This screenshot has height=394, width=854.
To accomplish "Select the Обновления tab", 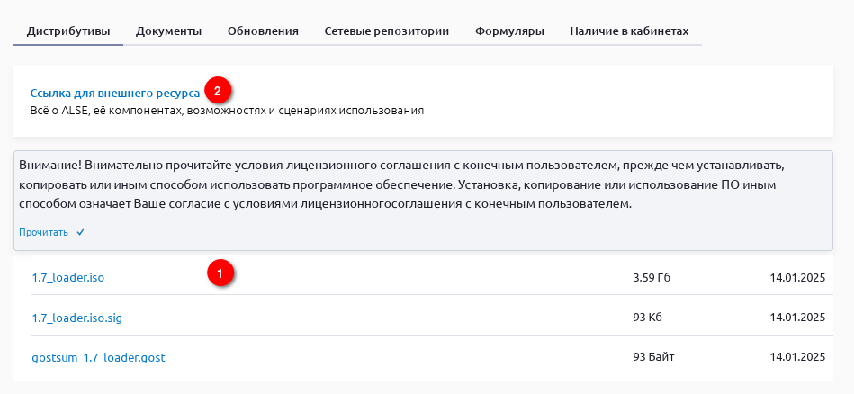I will 263,31.
